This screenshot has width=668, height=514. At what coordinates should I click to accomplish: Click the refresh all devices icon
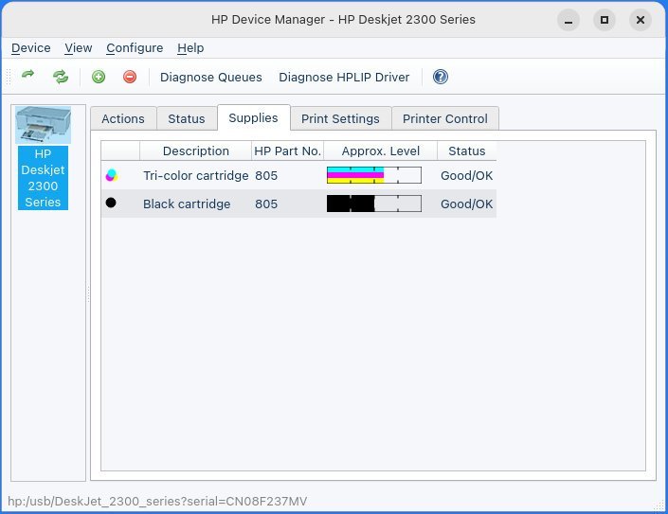[61, 77]
